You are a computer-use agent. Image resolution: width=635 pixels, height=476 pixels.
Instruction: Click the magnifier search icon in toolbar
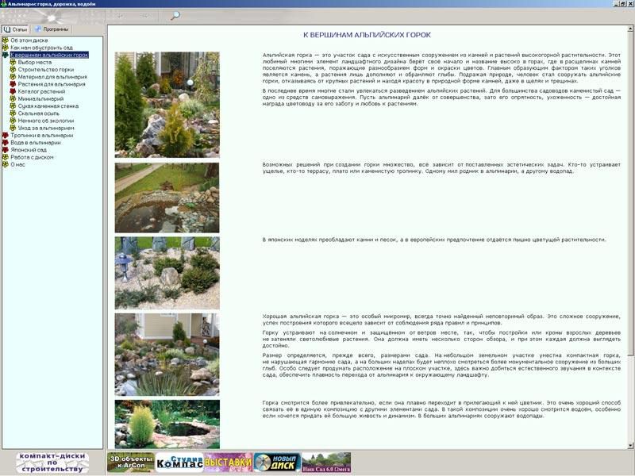point(175,15)
